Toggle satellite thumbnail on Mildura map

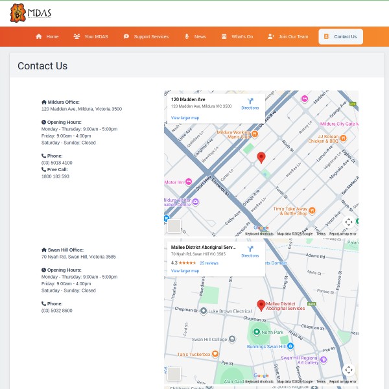174,226
